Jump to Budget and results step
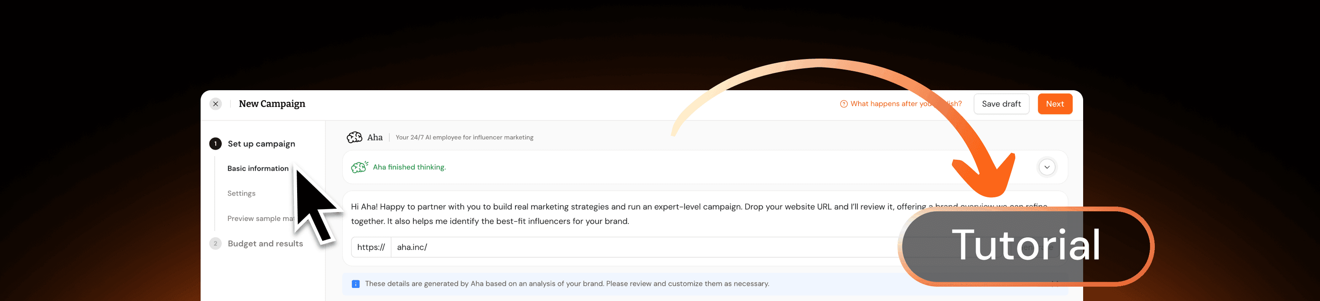This screenshot has width=1320, height=301. point(265,244)
